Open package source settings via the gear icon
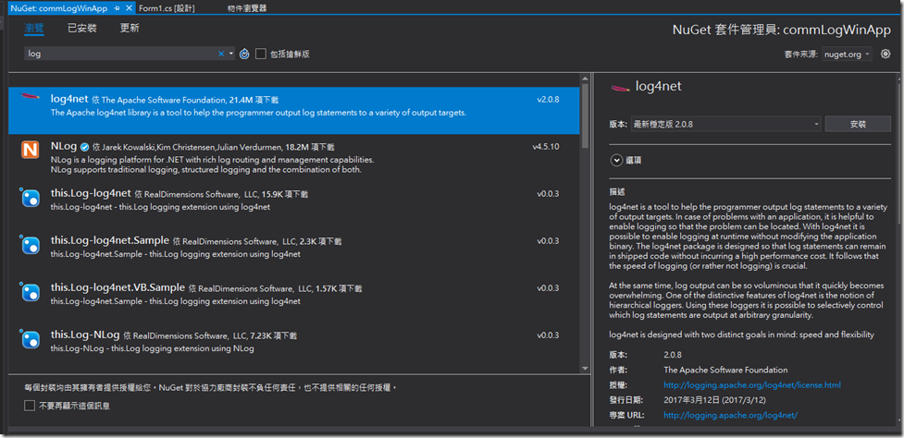Viewport: 904px width, 438px height. 886,54
